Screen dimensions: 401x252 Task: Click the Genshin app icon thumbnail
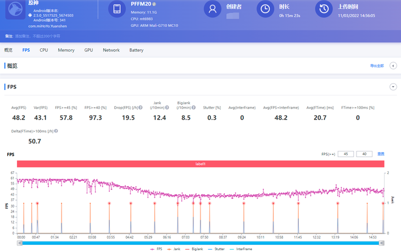[15, 9]
